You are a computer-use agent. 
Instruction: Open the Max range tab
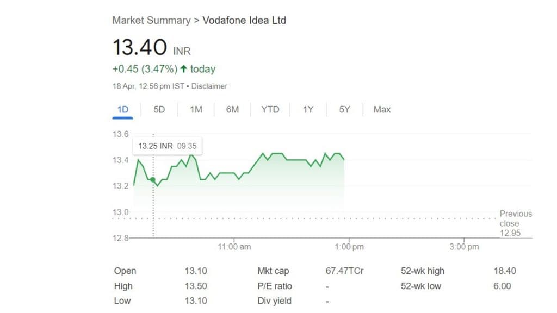point(382,109)
